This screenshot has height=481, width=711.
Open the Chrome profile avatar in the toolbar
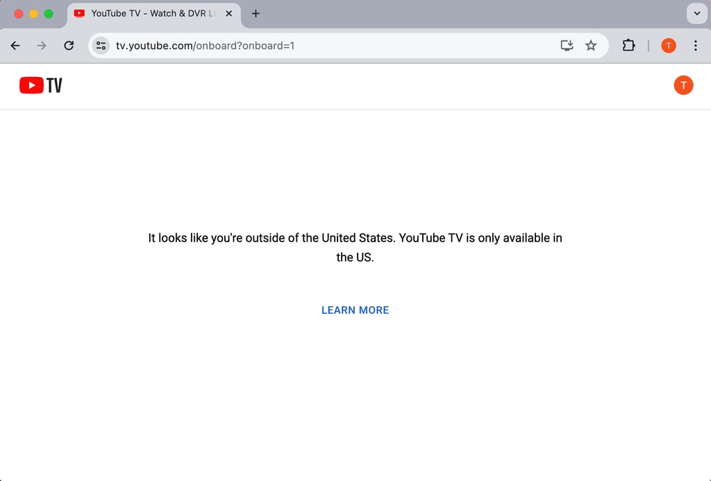(x=669, y=45)
